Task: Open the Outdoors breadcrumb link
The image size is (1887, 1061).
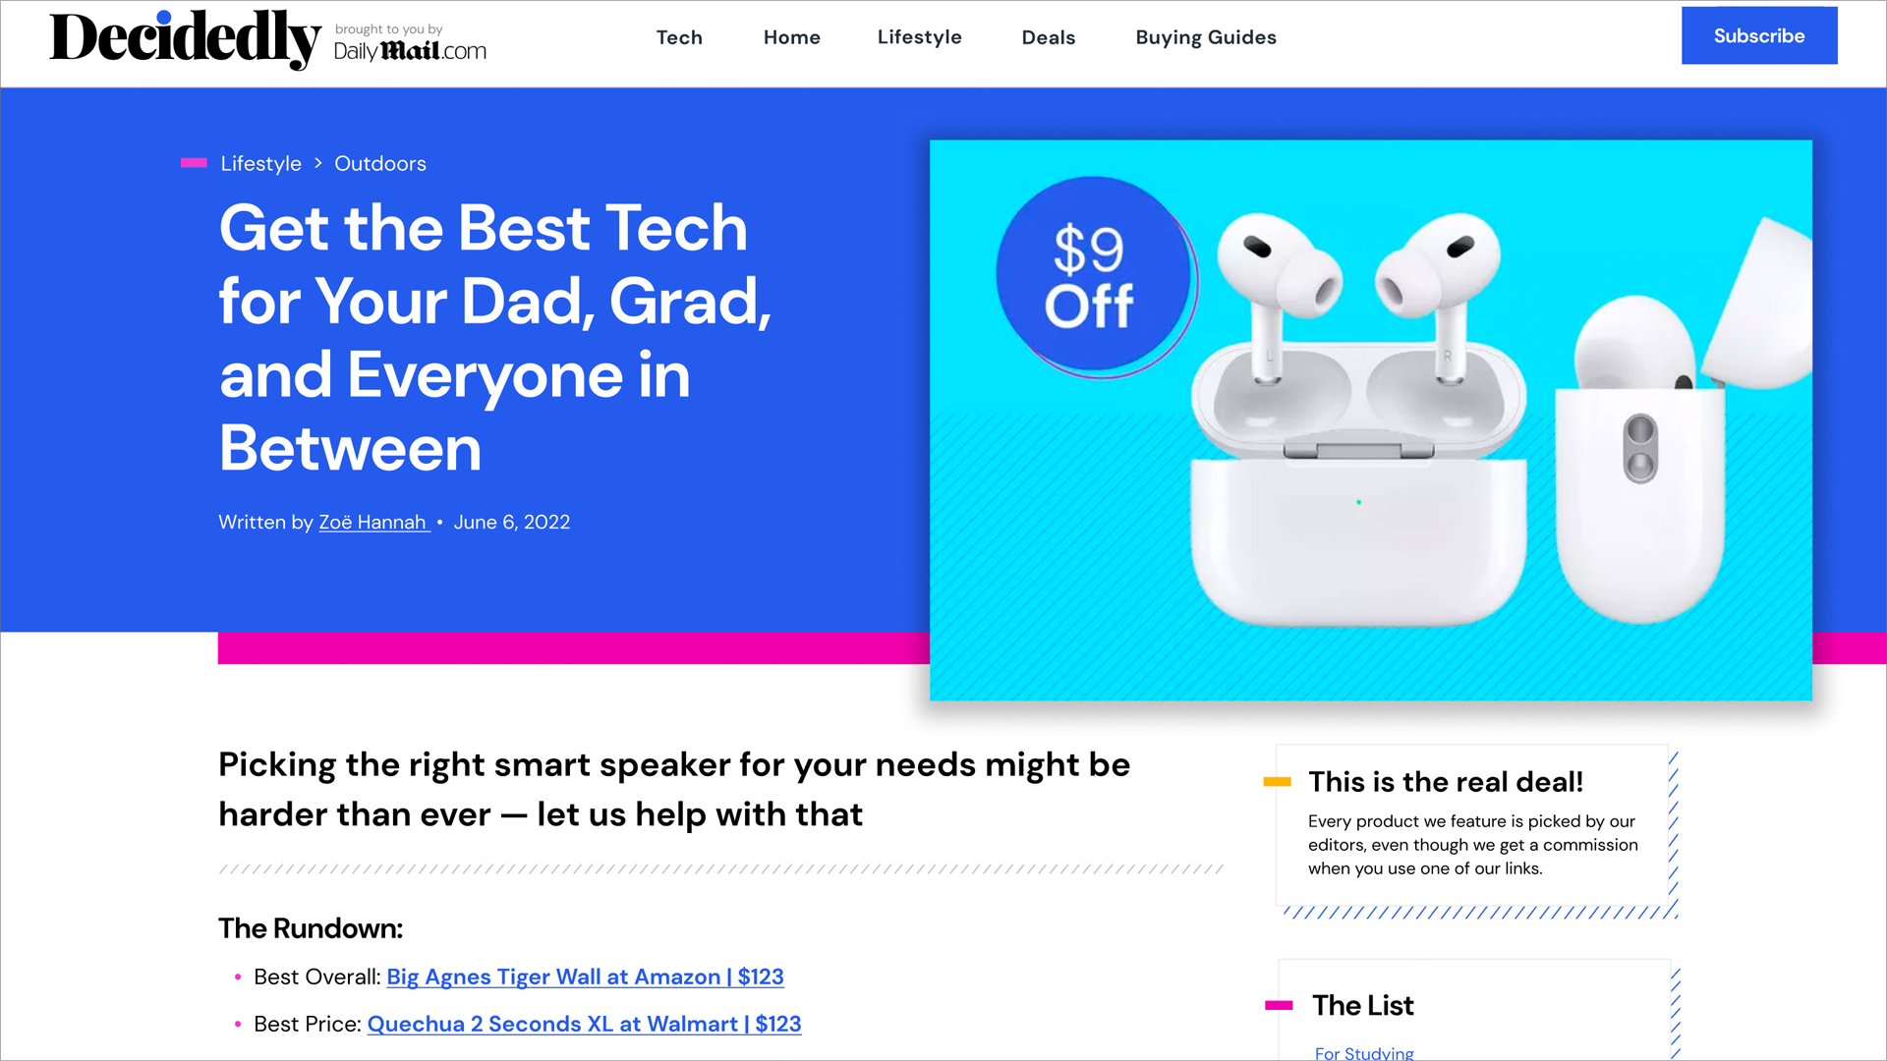Action: (x=380, y=163)
